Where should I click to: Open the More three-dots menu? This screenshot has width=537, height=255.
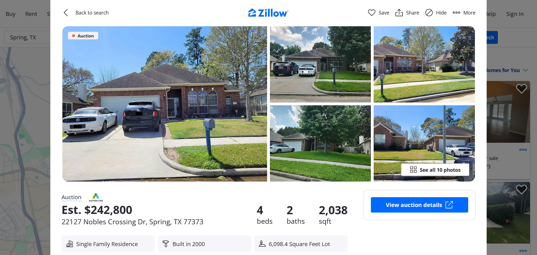(x=464, y=13)
